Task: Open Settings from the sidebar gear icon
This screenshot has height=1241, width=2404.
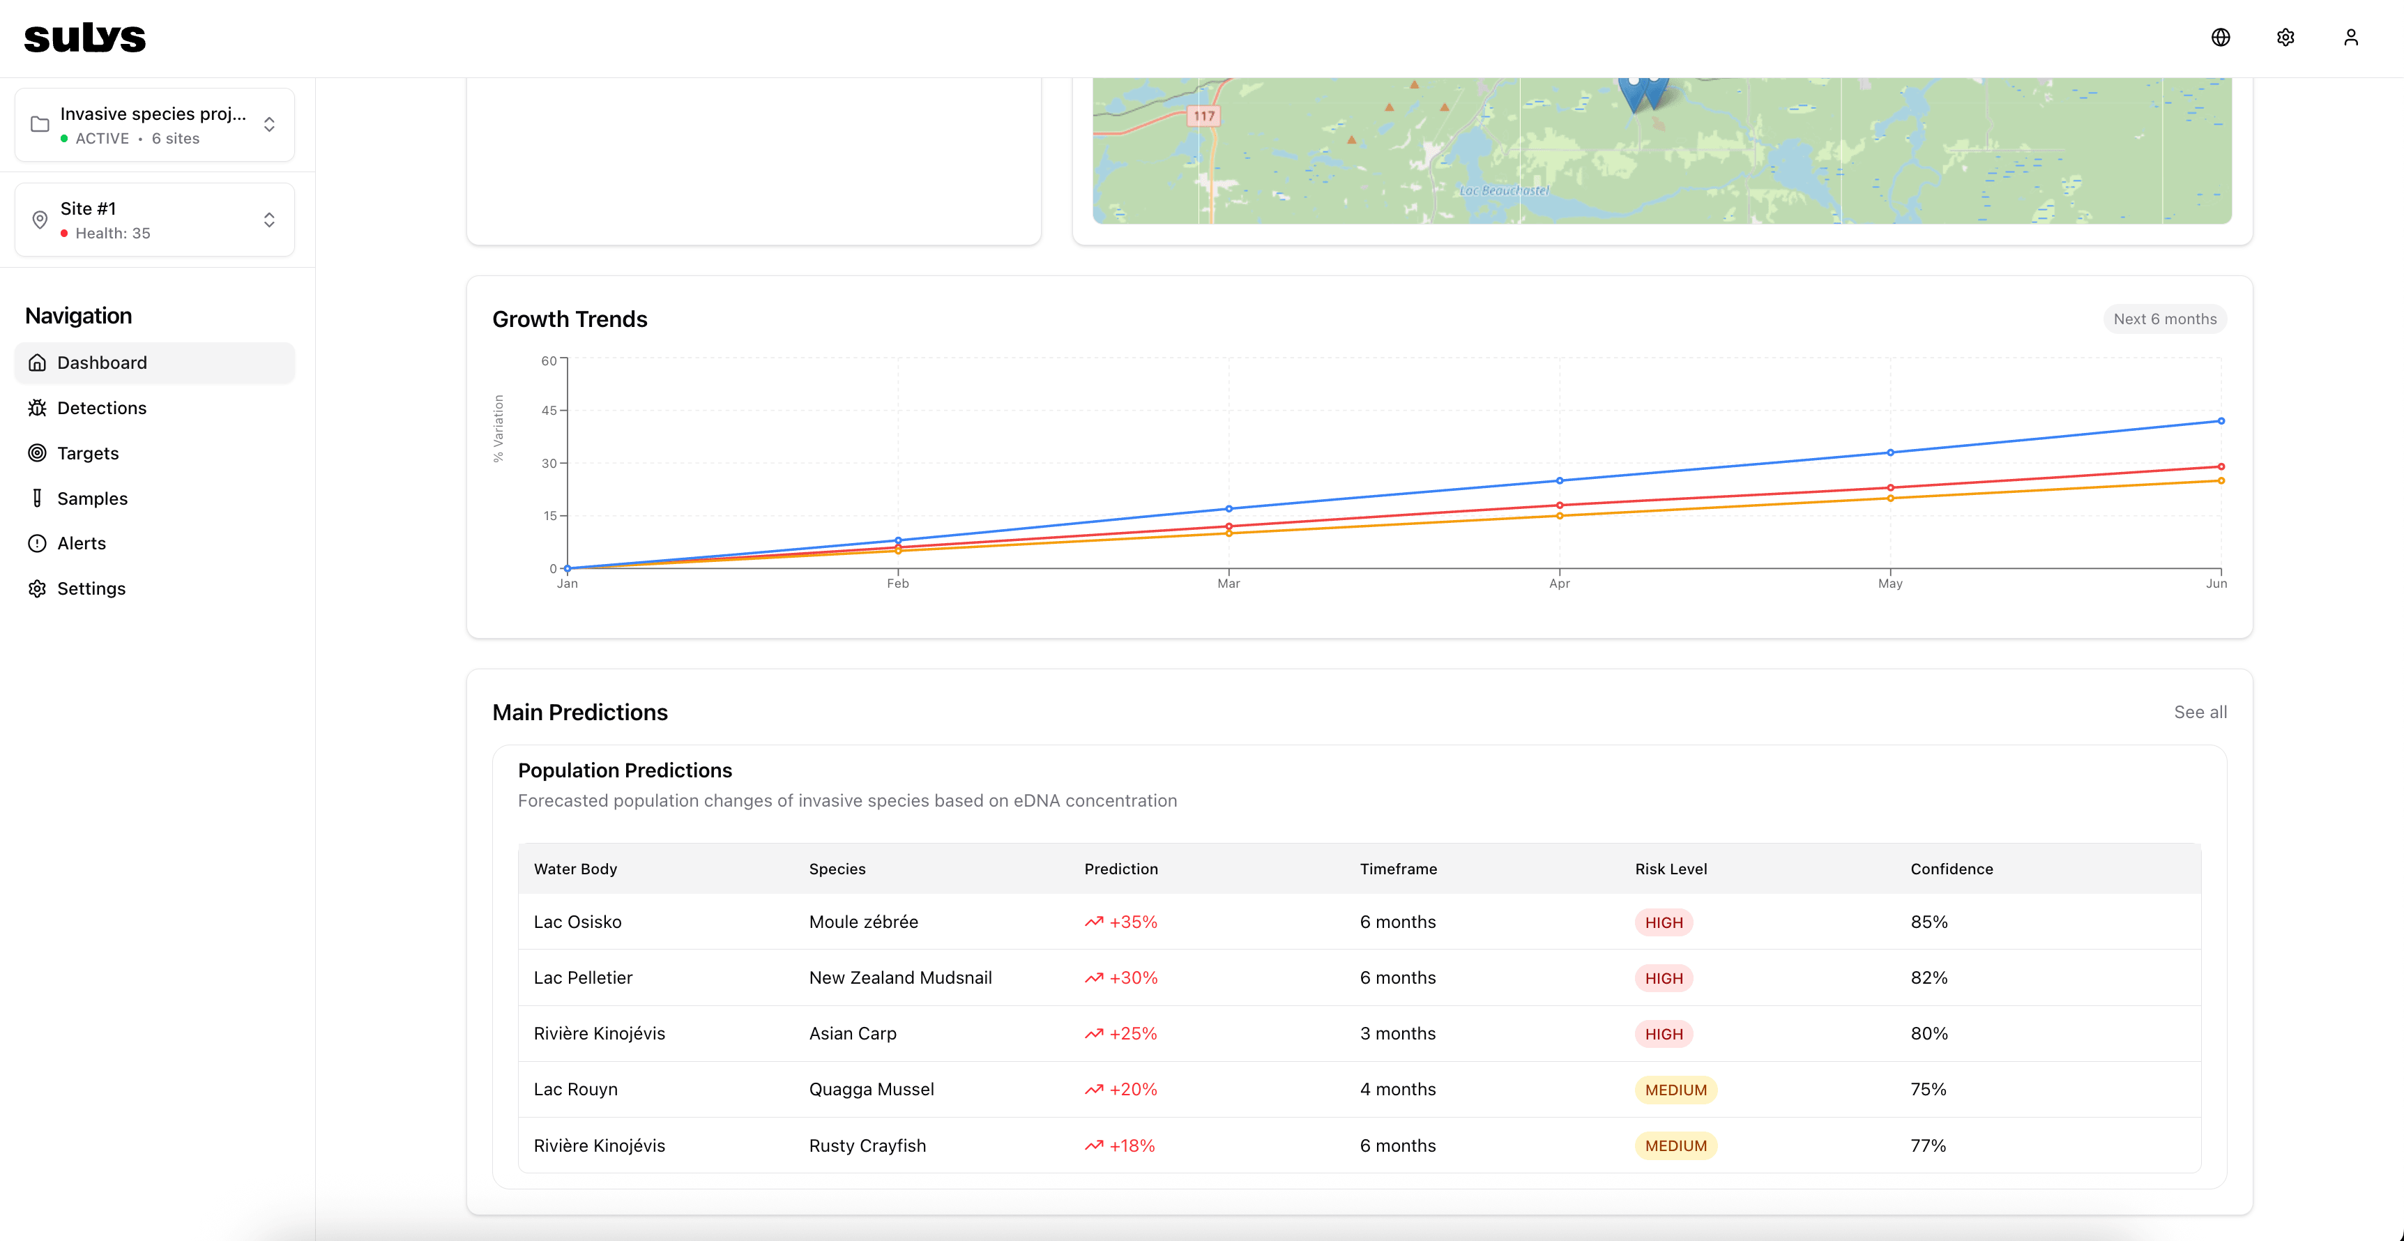Action: tap(38, 588)
